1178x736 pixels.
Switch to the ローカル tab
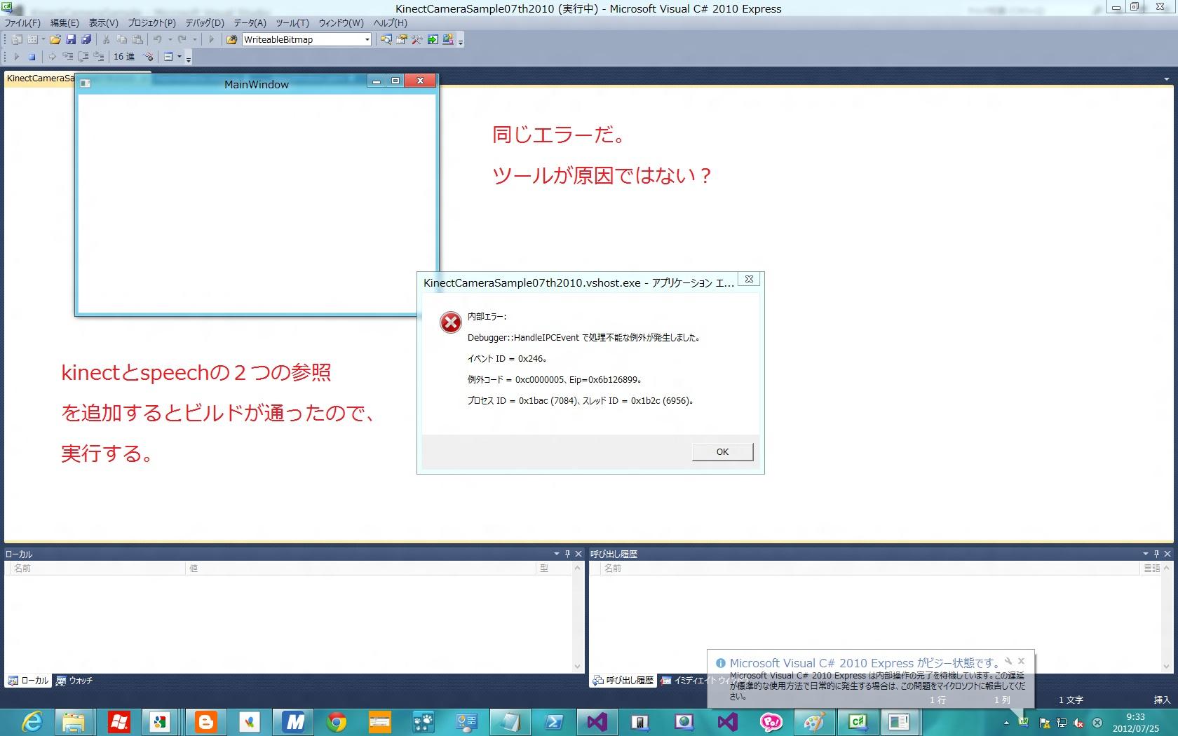pos(28,681)
